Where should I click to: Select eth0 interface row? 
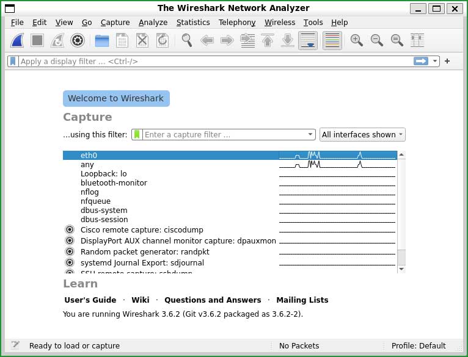pos(230,156)
